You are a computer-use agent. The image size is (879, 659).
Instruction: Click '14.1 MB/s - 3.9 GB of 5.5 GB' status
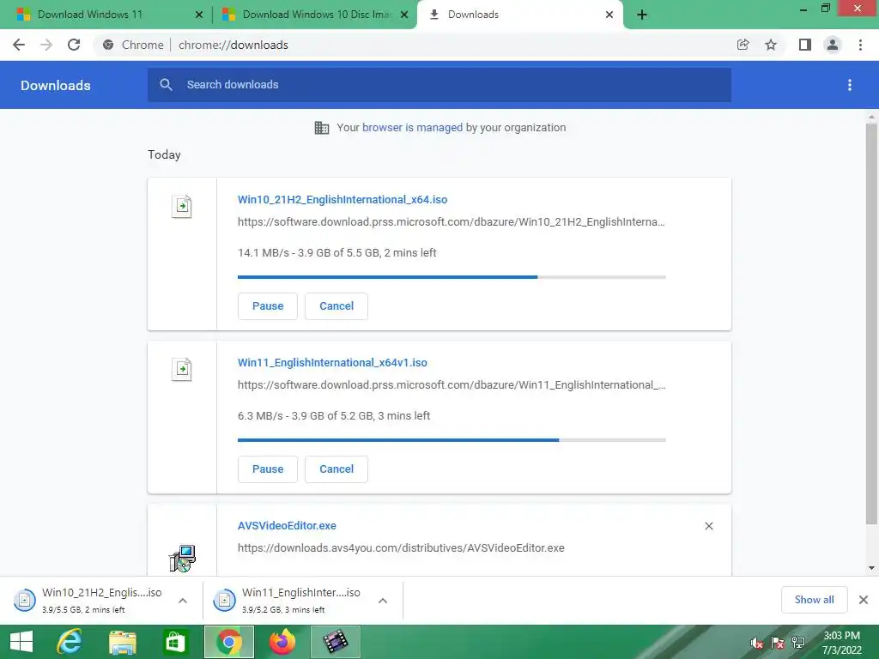click(336, 253)
